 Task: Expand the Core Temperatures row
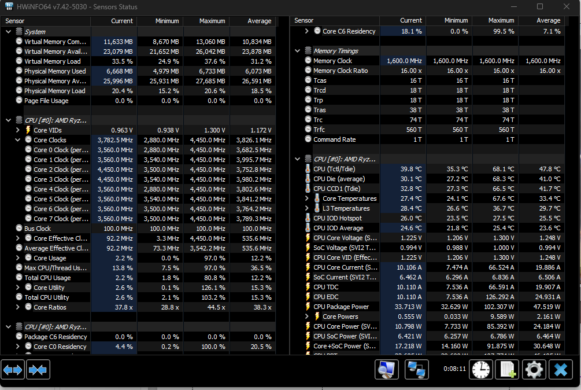[306, 198]
